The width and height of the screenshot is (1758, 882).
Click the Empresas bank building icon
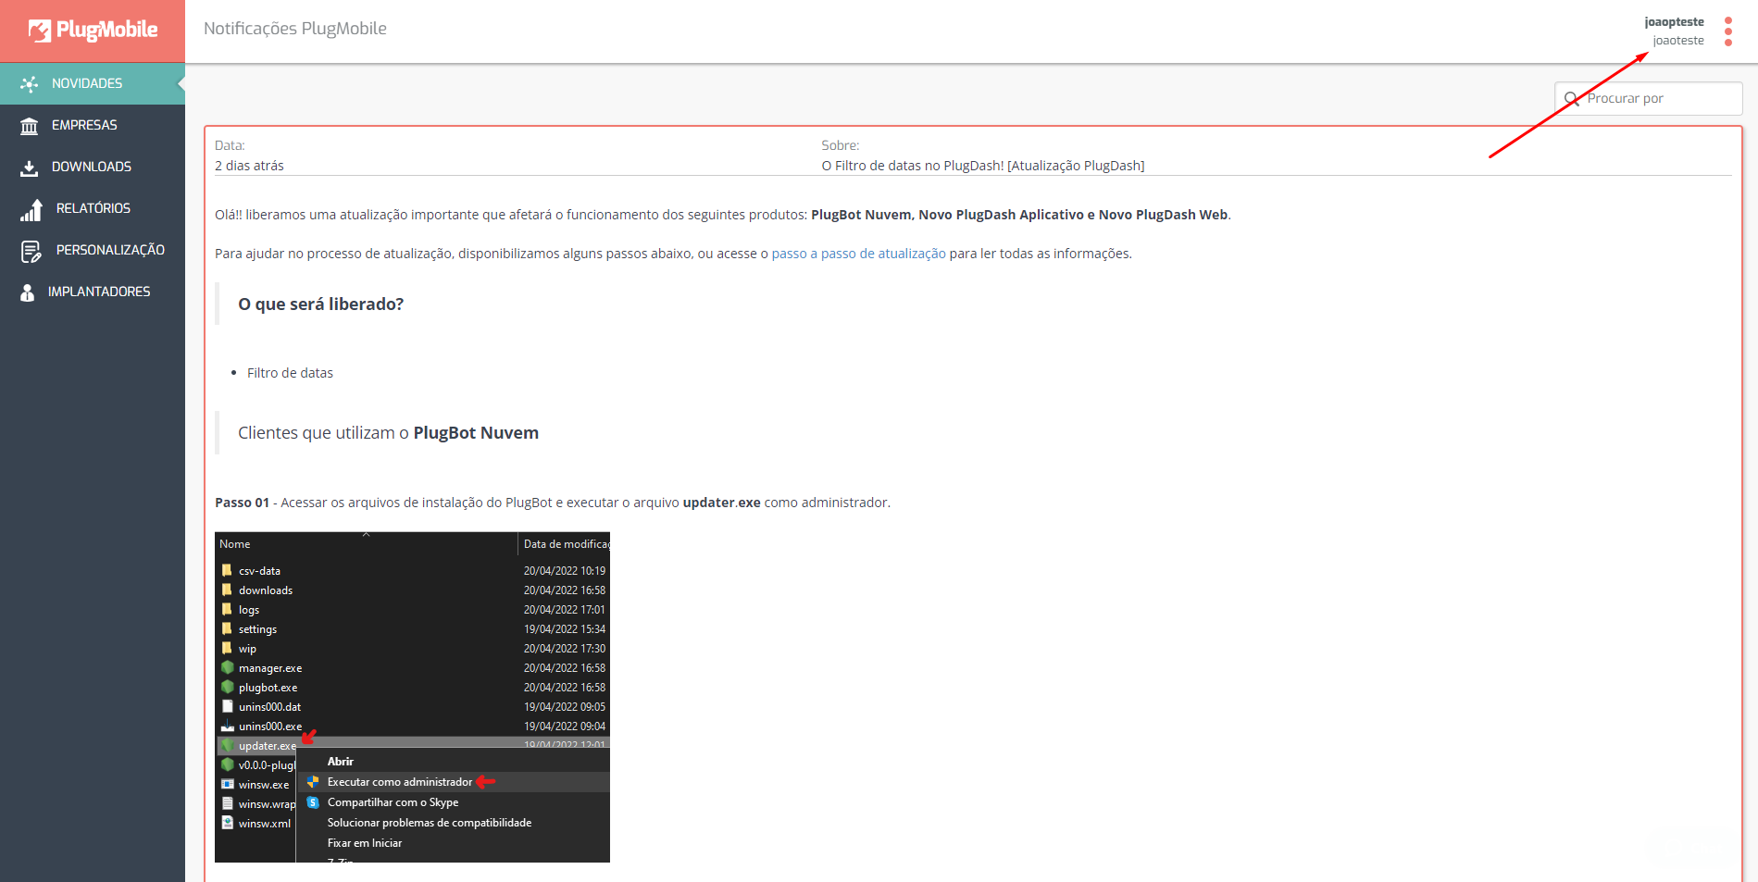coord(30,126)
